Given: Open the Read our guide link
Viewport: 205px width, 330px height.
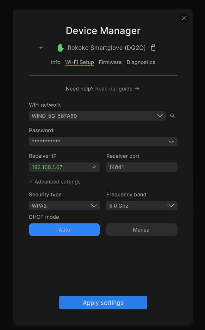Looking at the screenshot, I should tap(114, 89).
